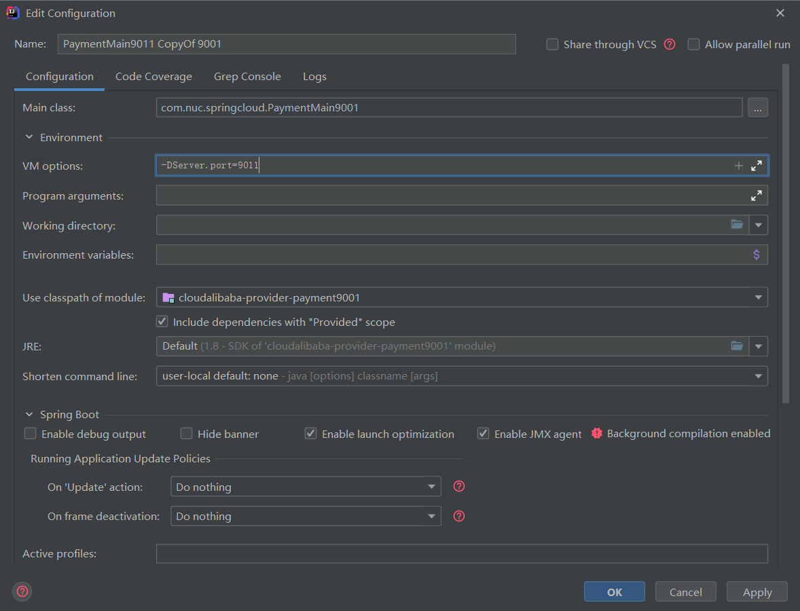The image size is (800, 611).
Task: Enable the Share through VCS checkbox
Action: coord(552,44)
